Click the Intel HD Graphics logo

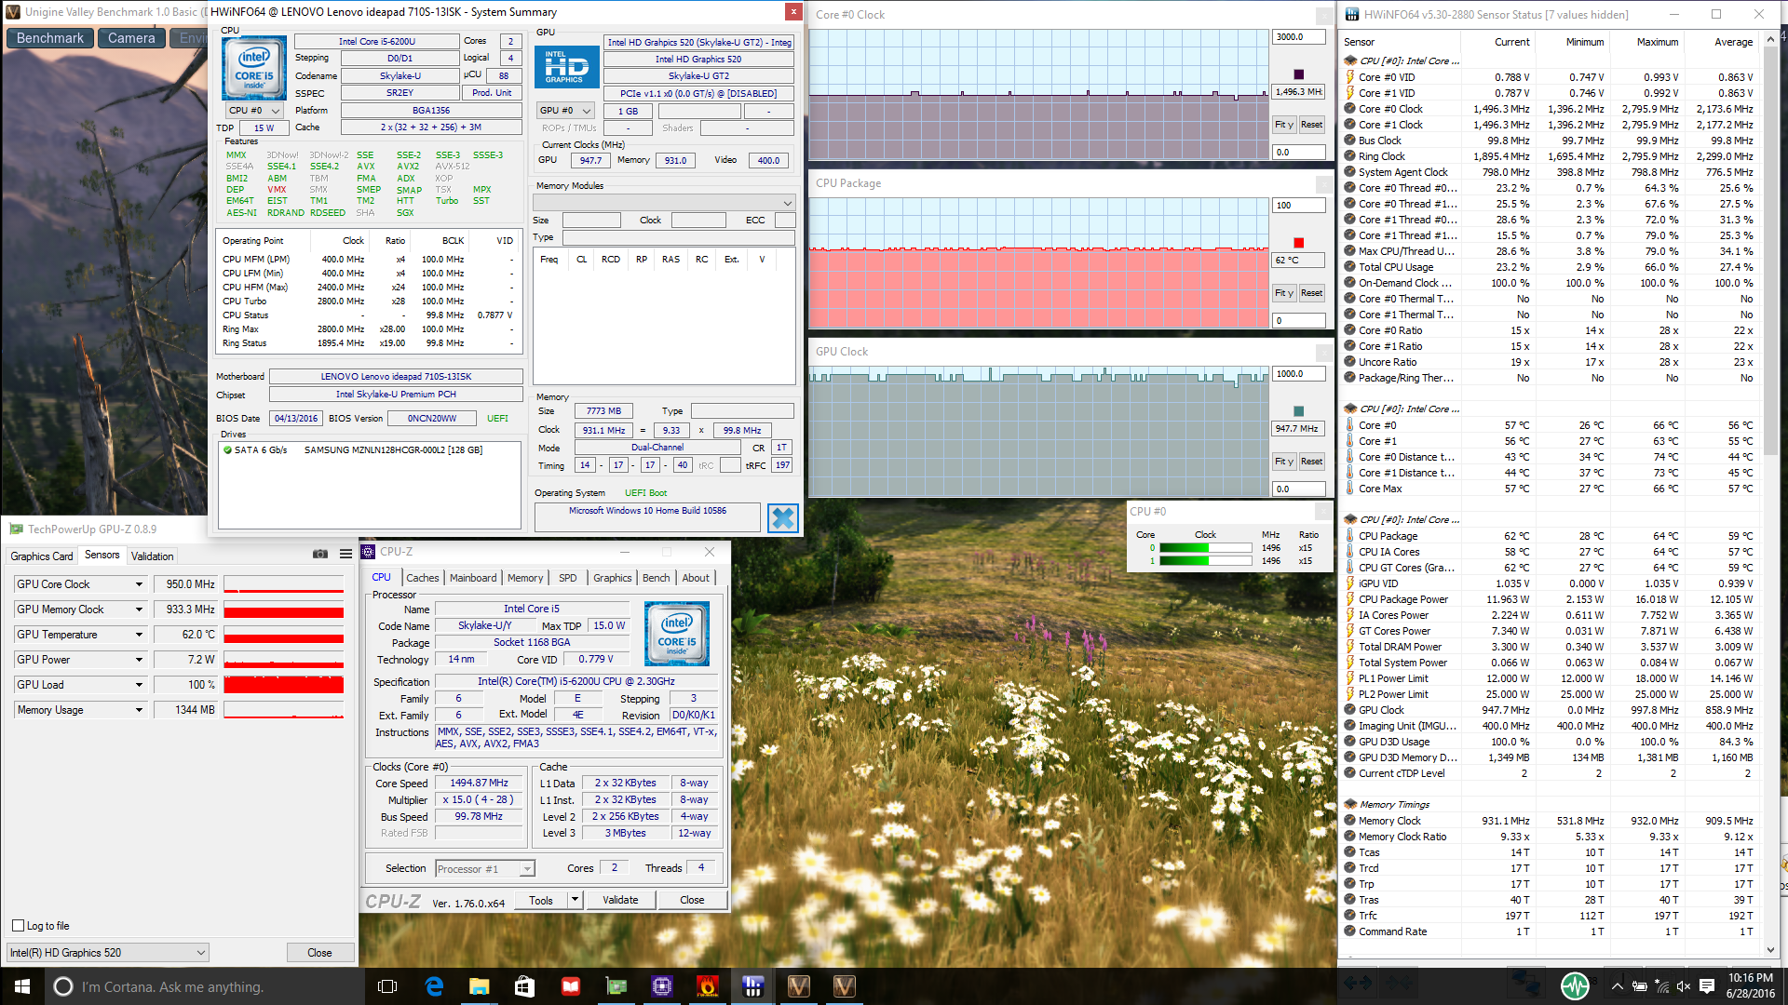[566, 67]
